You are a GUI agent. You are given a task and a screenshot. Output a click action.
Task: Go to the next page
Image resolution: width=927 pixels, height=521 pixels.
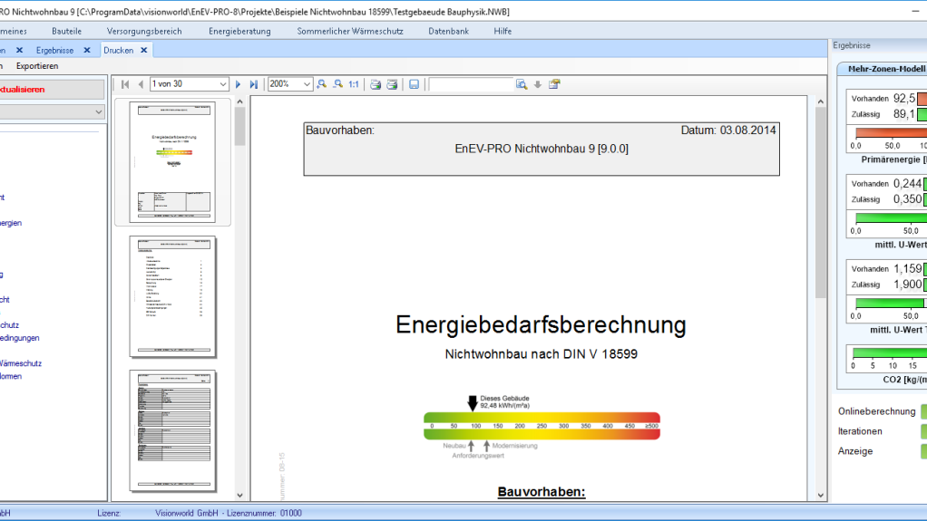pyautogui.click(x=238, y=84)
